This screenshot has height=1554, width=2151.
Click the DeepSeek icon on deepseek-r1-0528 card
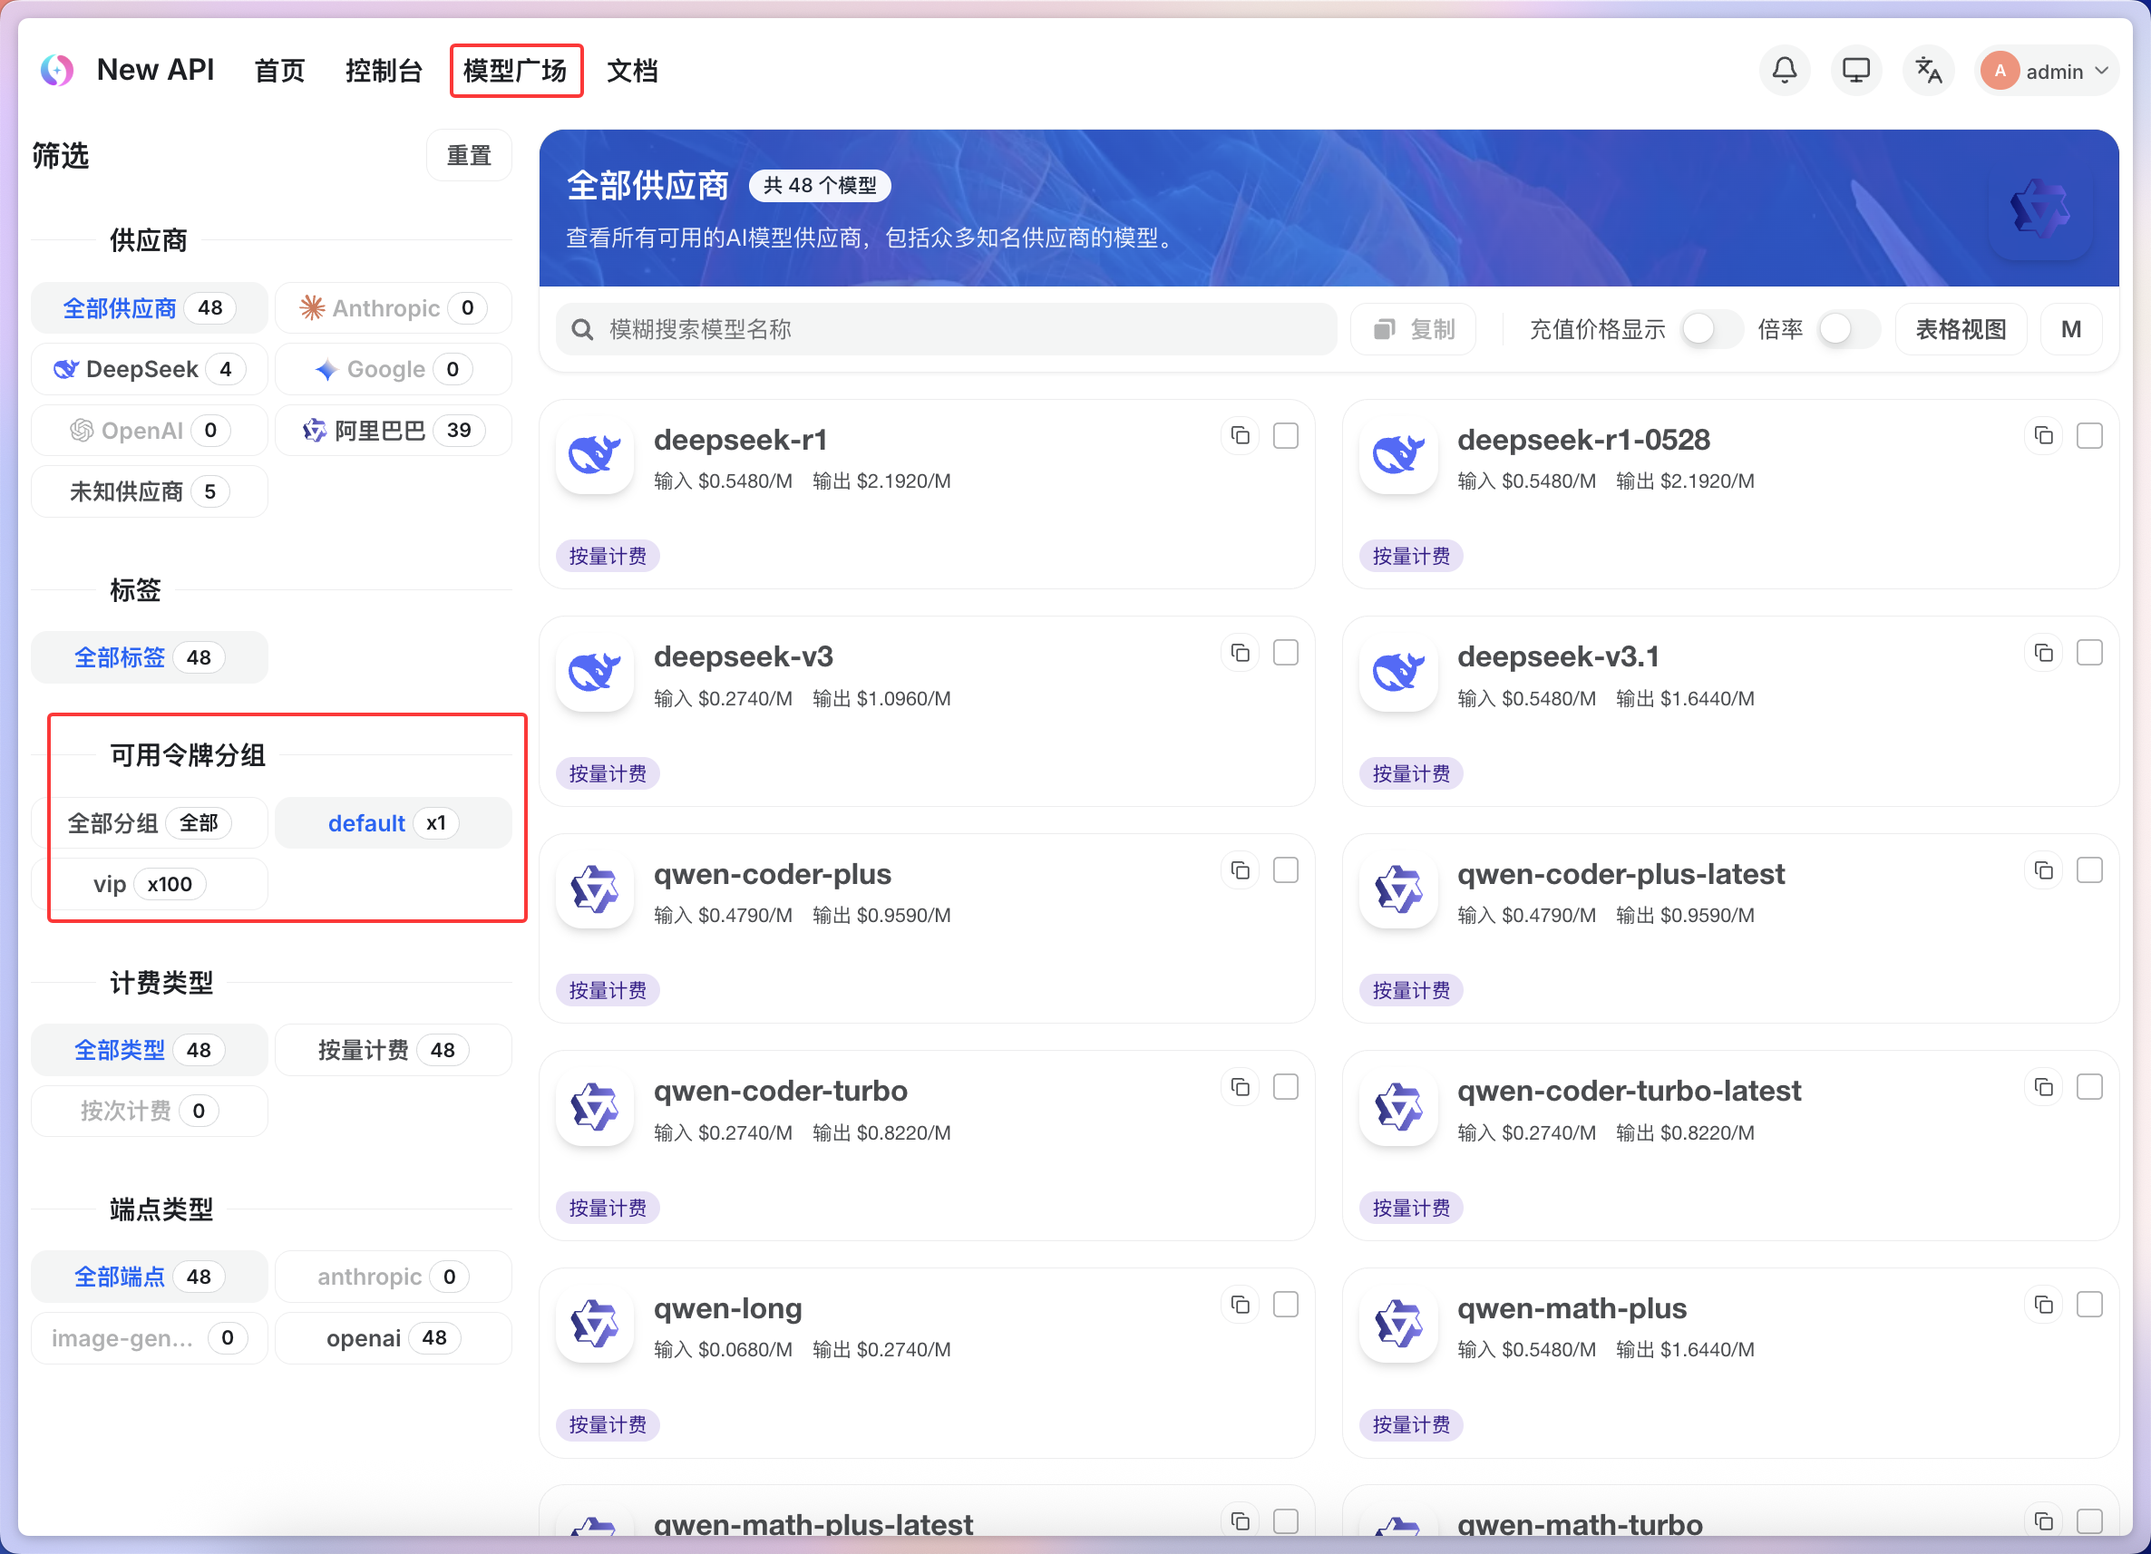[x=1399, y=455]
